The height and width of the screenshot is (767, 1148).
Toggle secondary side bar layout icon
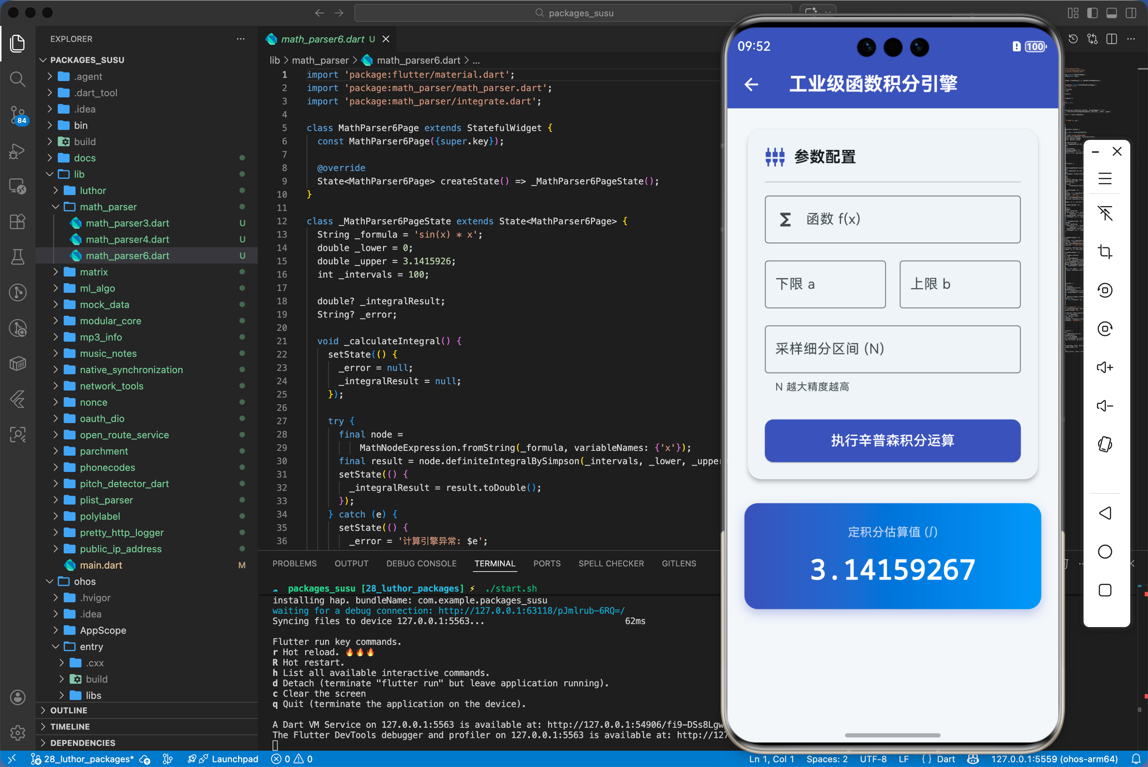(1131, 13)
